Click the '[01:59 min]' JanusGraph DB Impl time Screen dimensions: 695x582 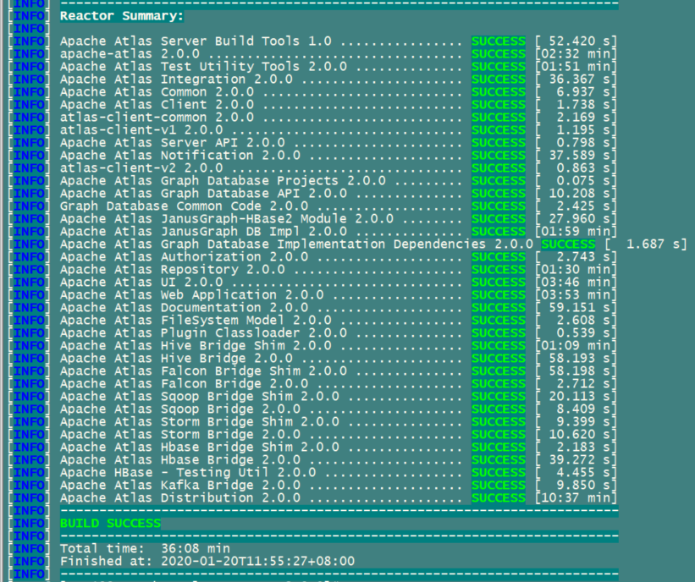click(576, 232)
